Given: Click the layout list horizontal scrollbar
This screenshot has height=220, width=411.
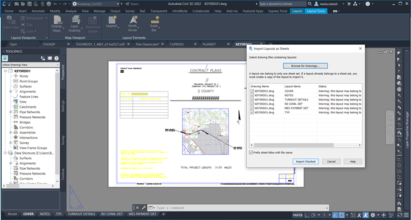Looking at the screenshot, I should point(294,145).
